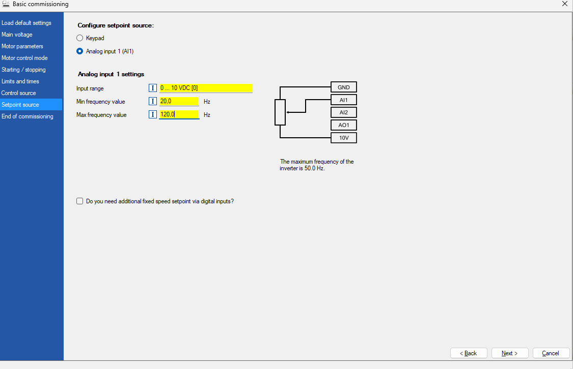Screen dimensions: 573x369
Task: Go to Load default settings step
Action: pos(31,23)
